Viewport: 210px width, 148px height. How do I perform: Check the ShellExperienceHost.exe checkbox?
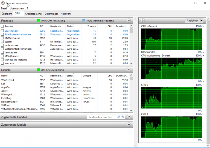coord(2,34)
